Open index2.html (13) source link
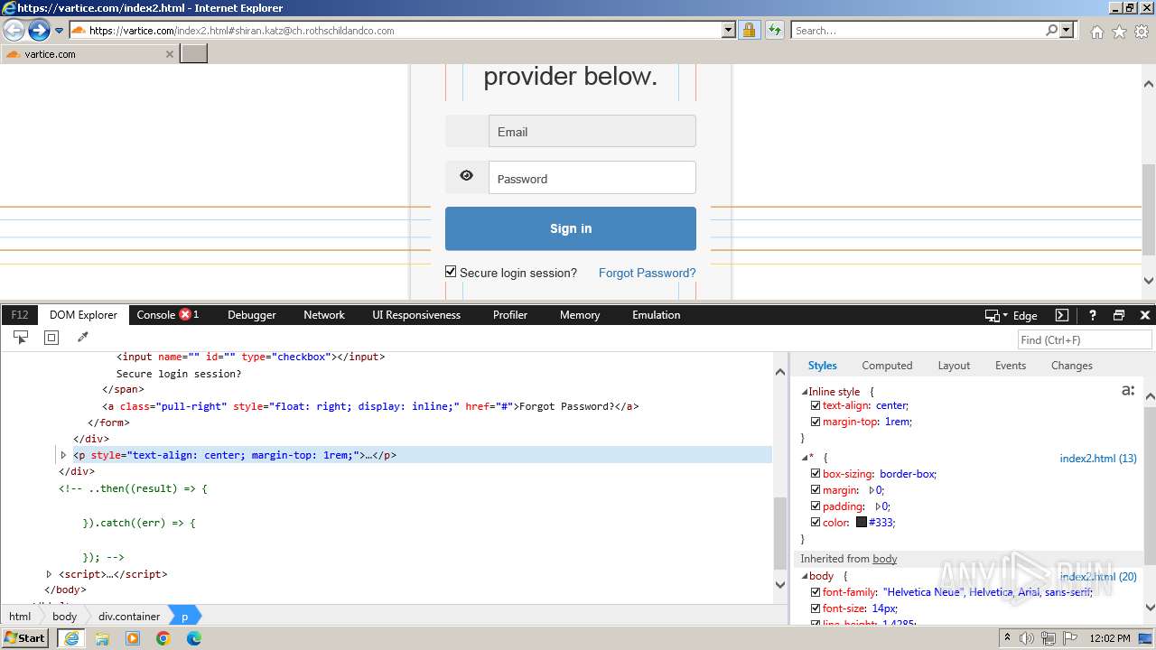The width and height of the screenshot is (1156, 650). point(1098,459)
